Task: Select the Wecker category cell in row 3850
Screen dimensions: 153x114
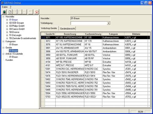Action: coord(113,55)
